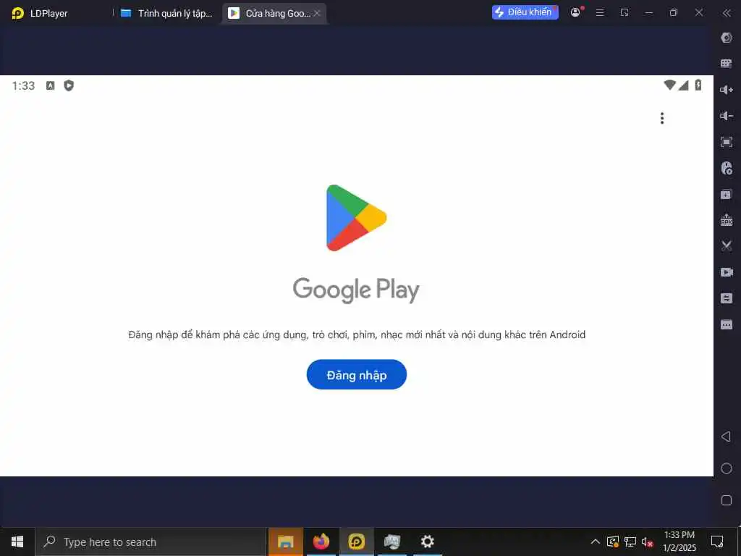741x556 pixels.
Task: Click the Google Play wordmark text
Action: [x=356, y=290]
